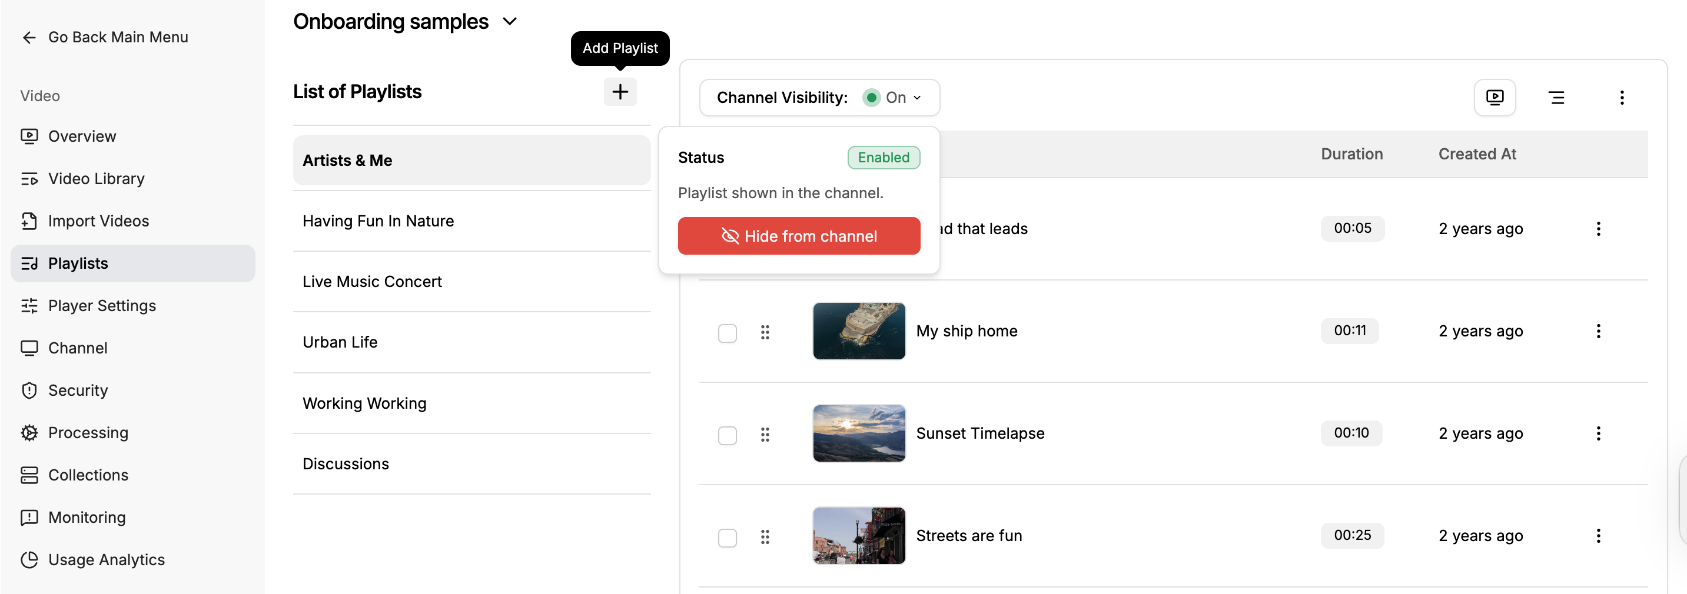The image size is (1687, 594).
Task: Open the My ship home video thumbnail
Action: pos(859,331)
